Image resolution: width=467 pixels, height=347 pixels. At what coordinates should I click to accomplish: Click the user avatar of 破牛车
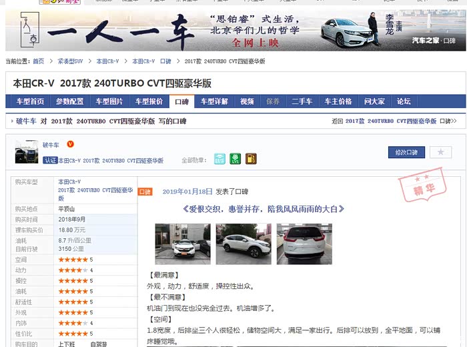(x=27, y=152)
